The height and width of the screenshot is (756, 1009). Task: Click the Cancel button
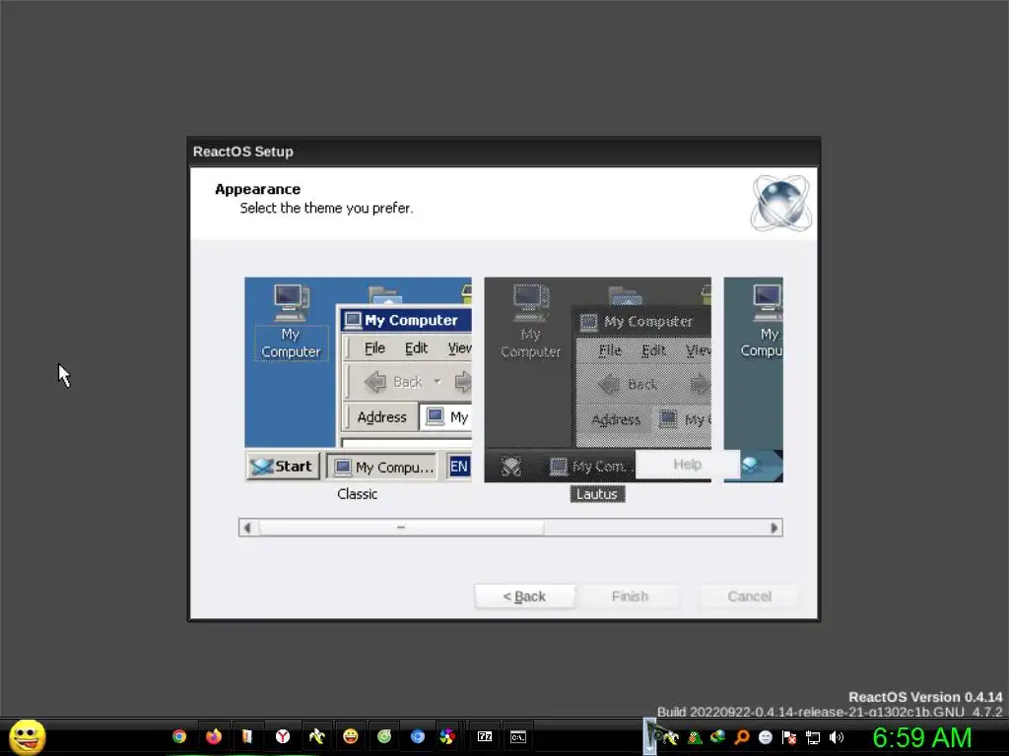[x=749, y=596]
